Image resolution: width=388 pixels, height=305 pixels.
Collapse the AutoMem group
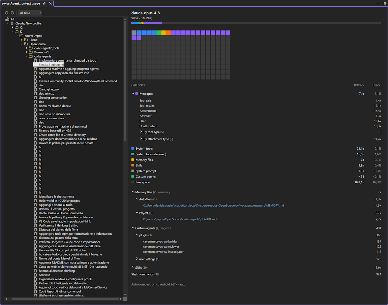coord(137,199)
